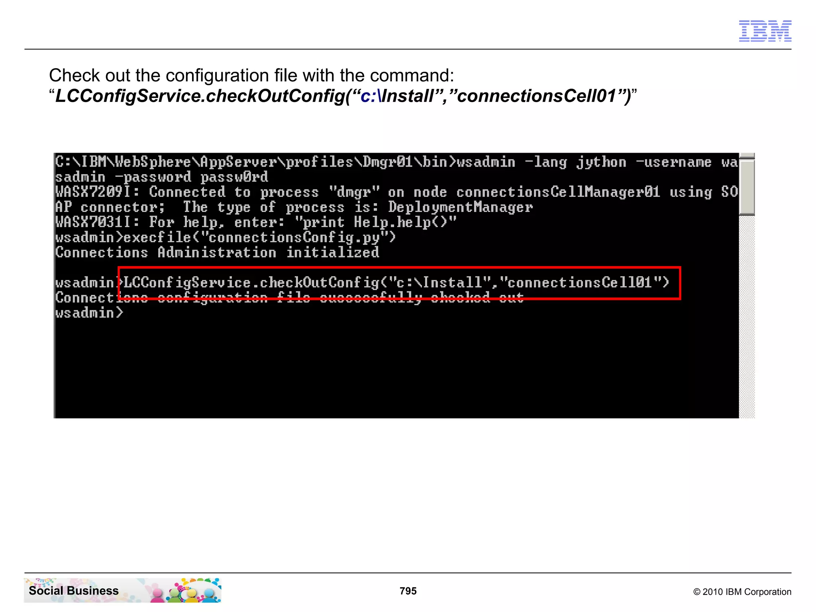The height and width of the screenshot is (612, 816).
Task: Click the IBM logo
Action: (x=765, y=31)
